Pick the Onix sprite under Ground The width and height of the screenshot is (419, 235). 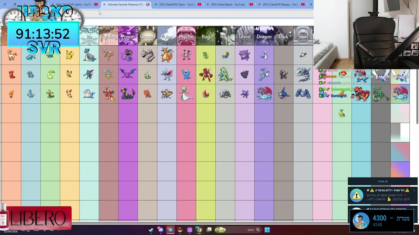[x=147, y=55]
